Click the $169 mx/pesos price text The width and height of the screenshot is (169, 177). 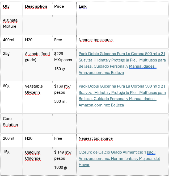63,89
